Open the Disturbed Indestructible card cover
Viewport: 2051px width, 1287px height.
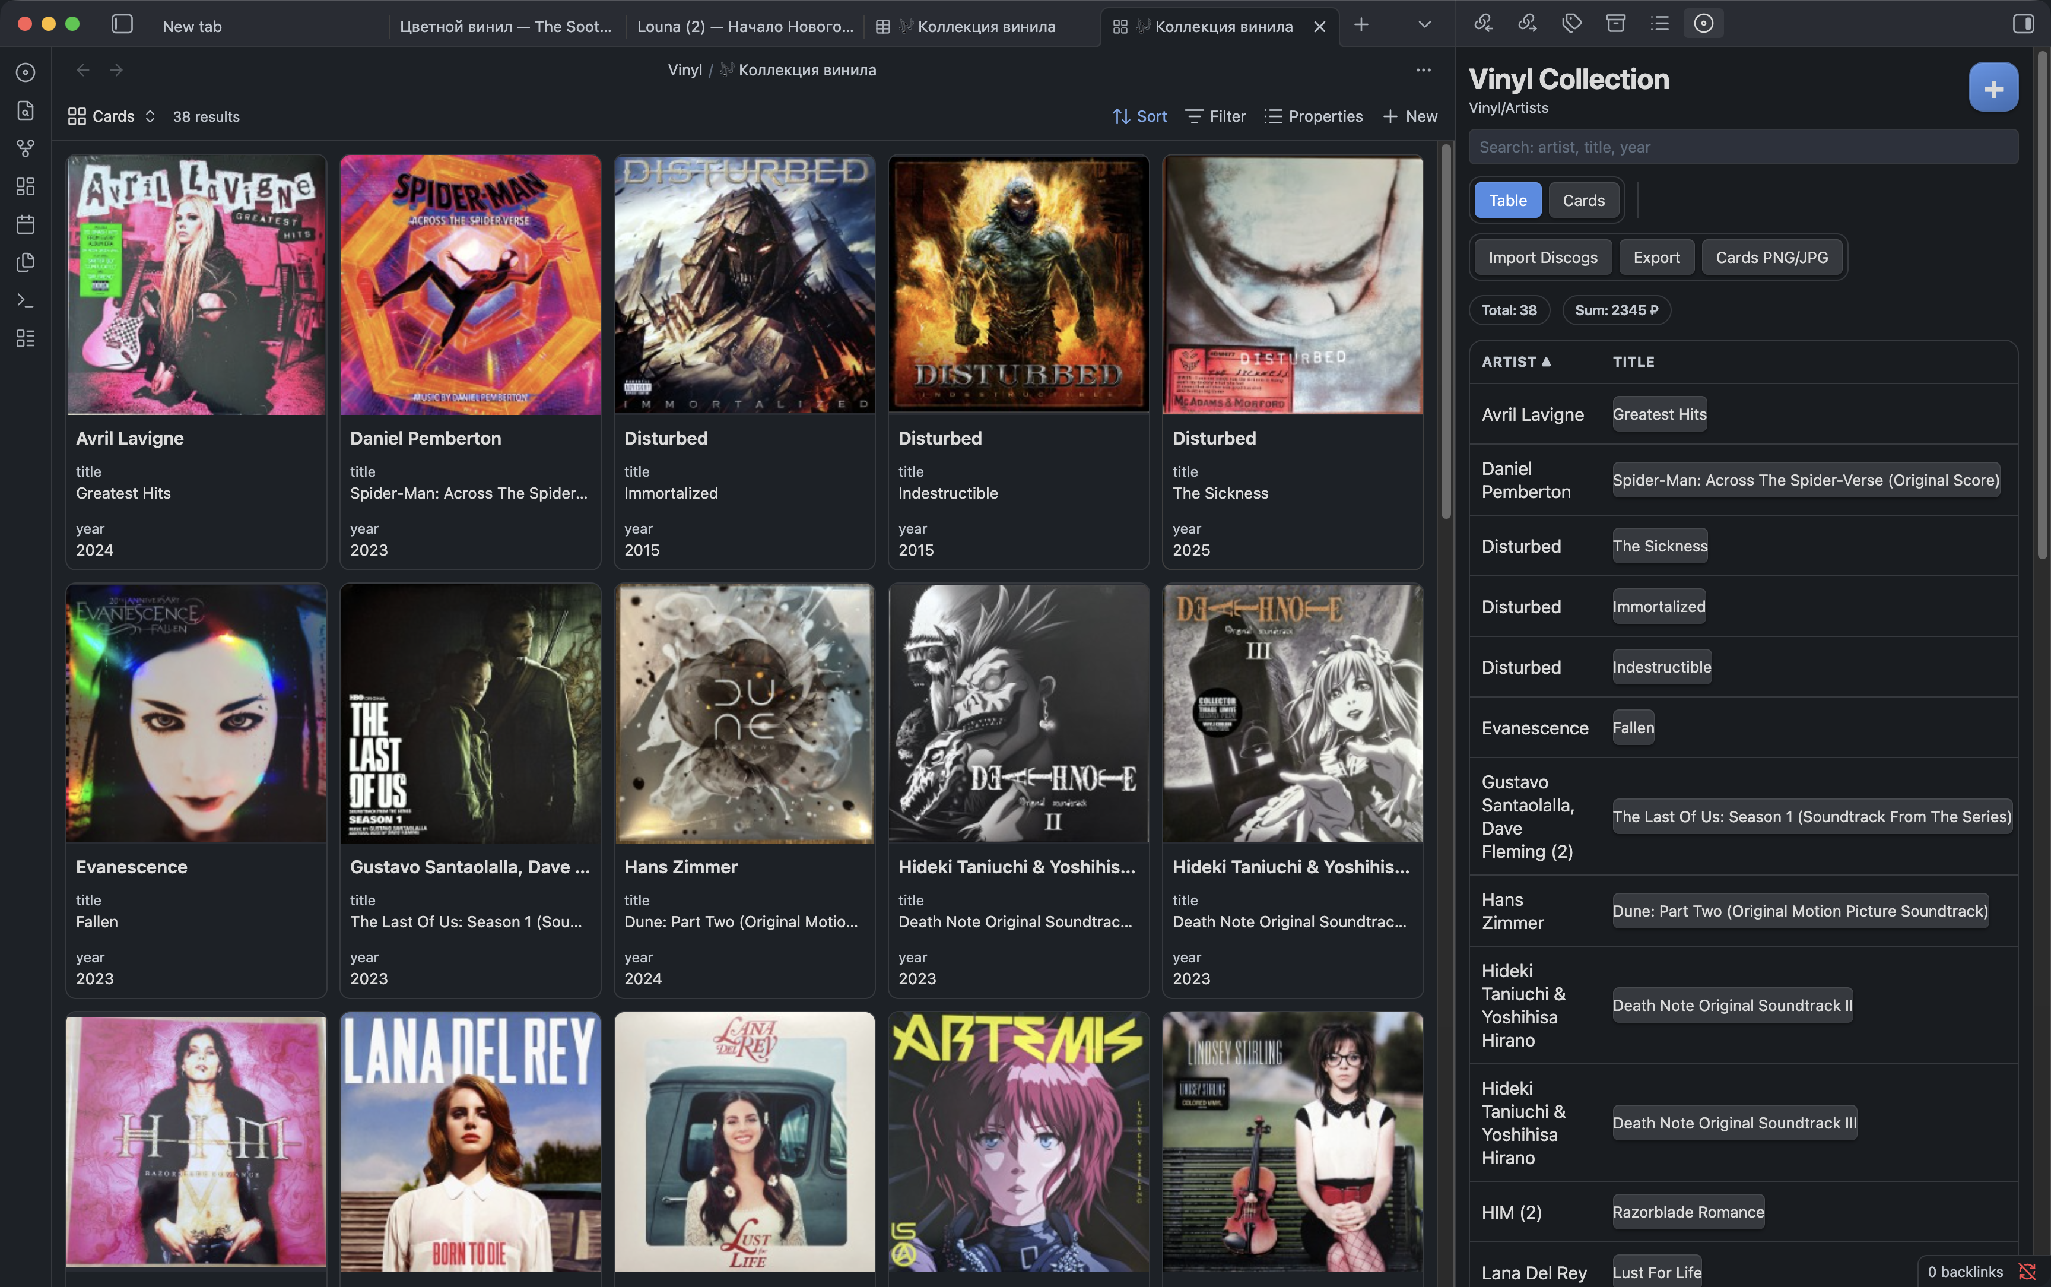point(1018,285)
